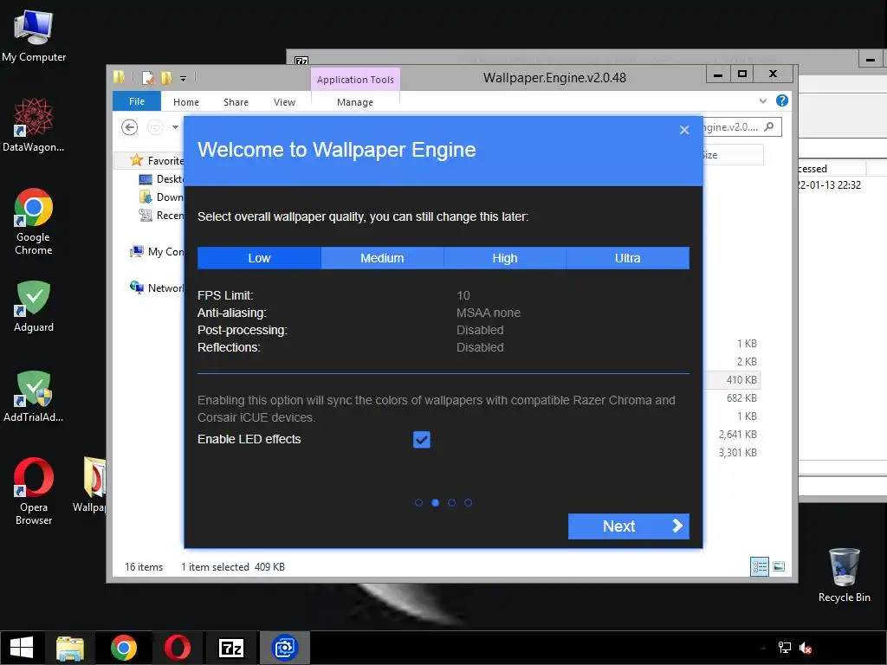Open Opera from the taskbar

tap(177, 648)
